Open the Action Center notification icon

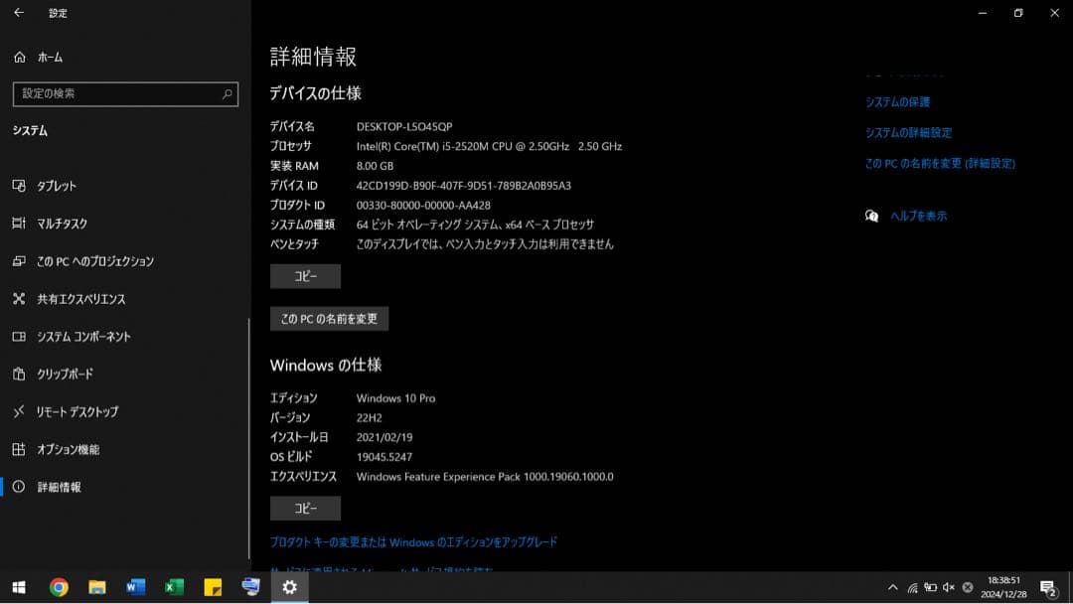pos(1046,587)
